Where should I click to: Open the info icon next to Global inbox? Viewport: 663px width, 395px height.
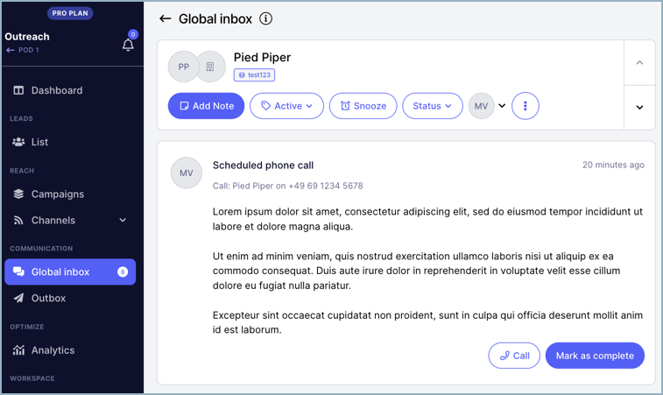(x=265, y=18)
